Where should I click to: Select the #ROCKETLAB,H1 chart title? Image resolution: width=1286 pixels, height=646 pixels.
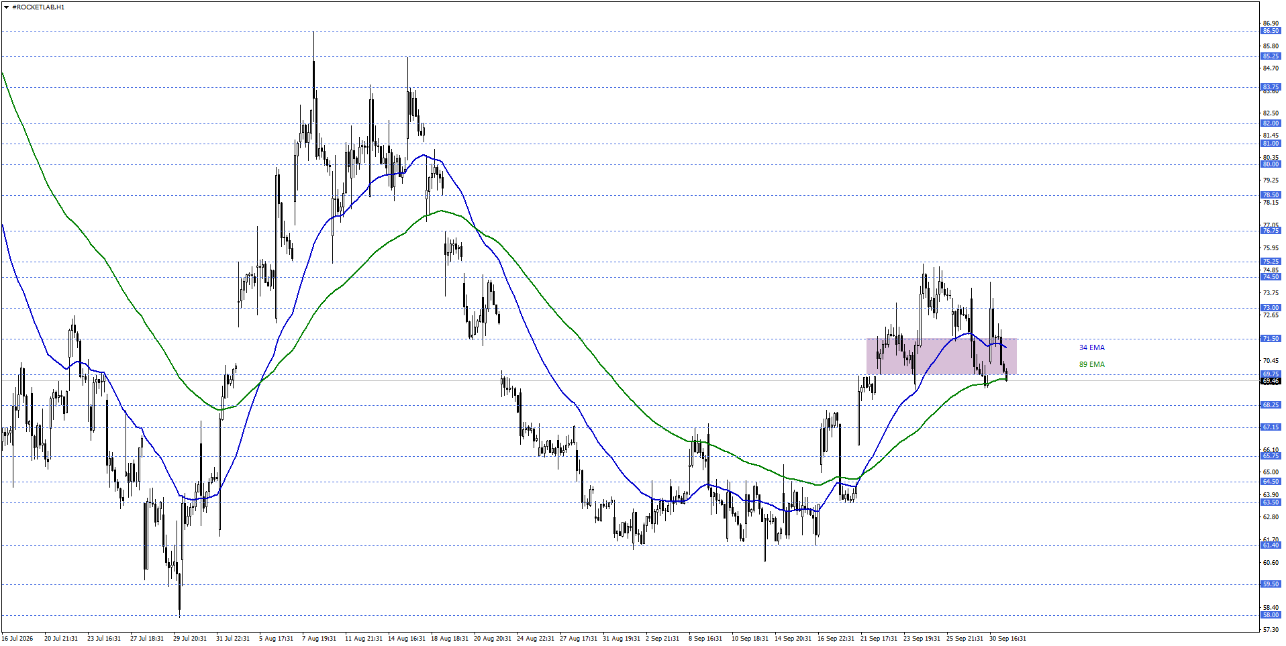pos(38,7)
